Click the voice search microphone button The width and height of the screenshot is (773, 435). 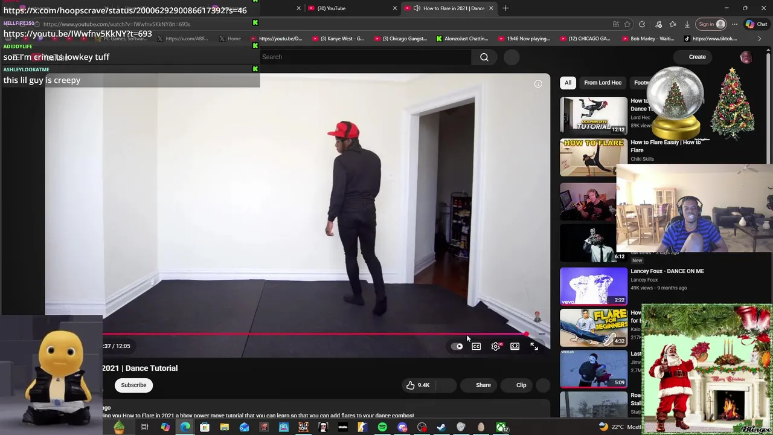(x=512, y=57)
